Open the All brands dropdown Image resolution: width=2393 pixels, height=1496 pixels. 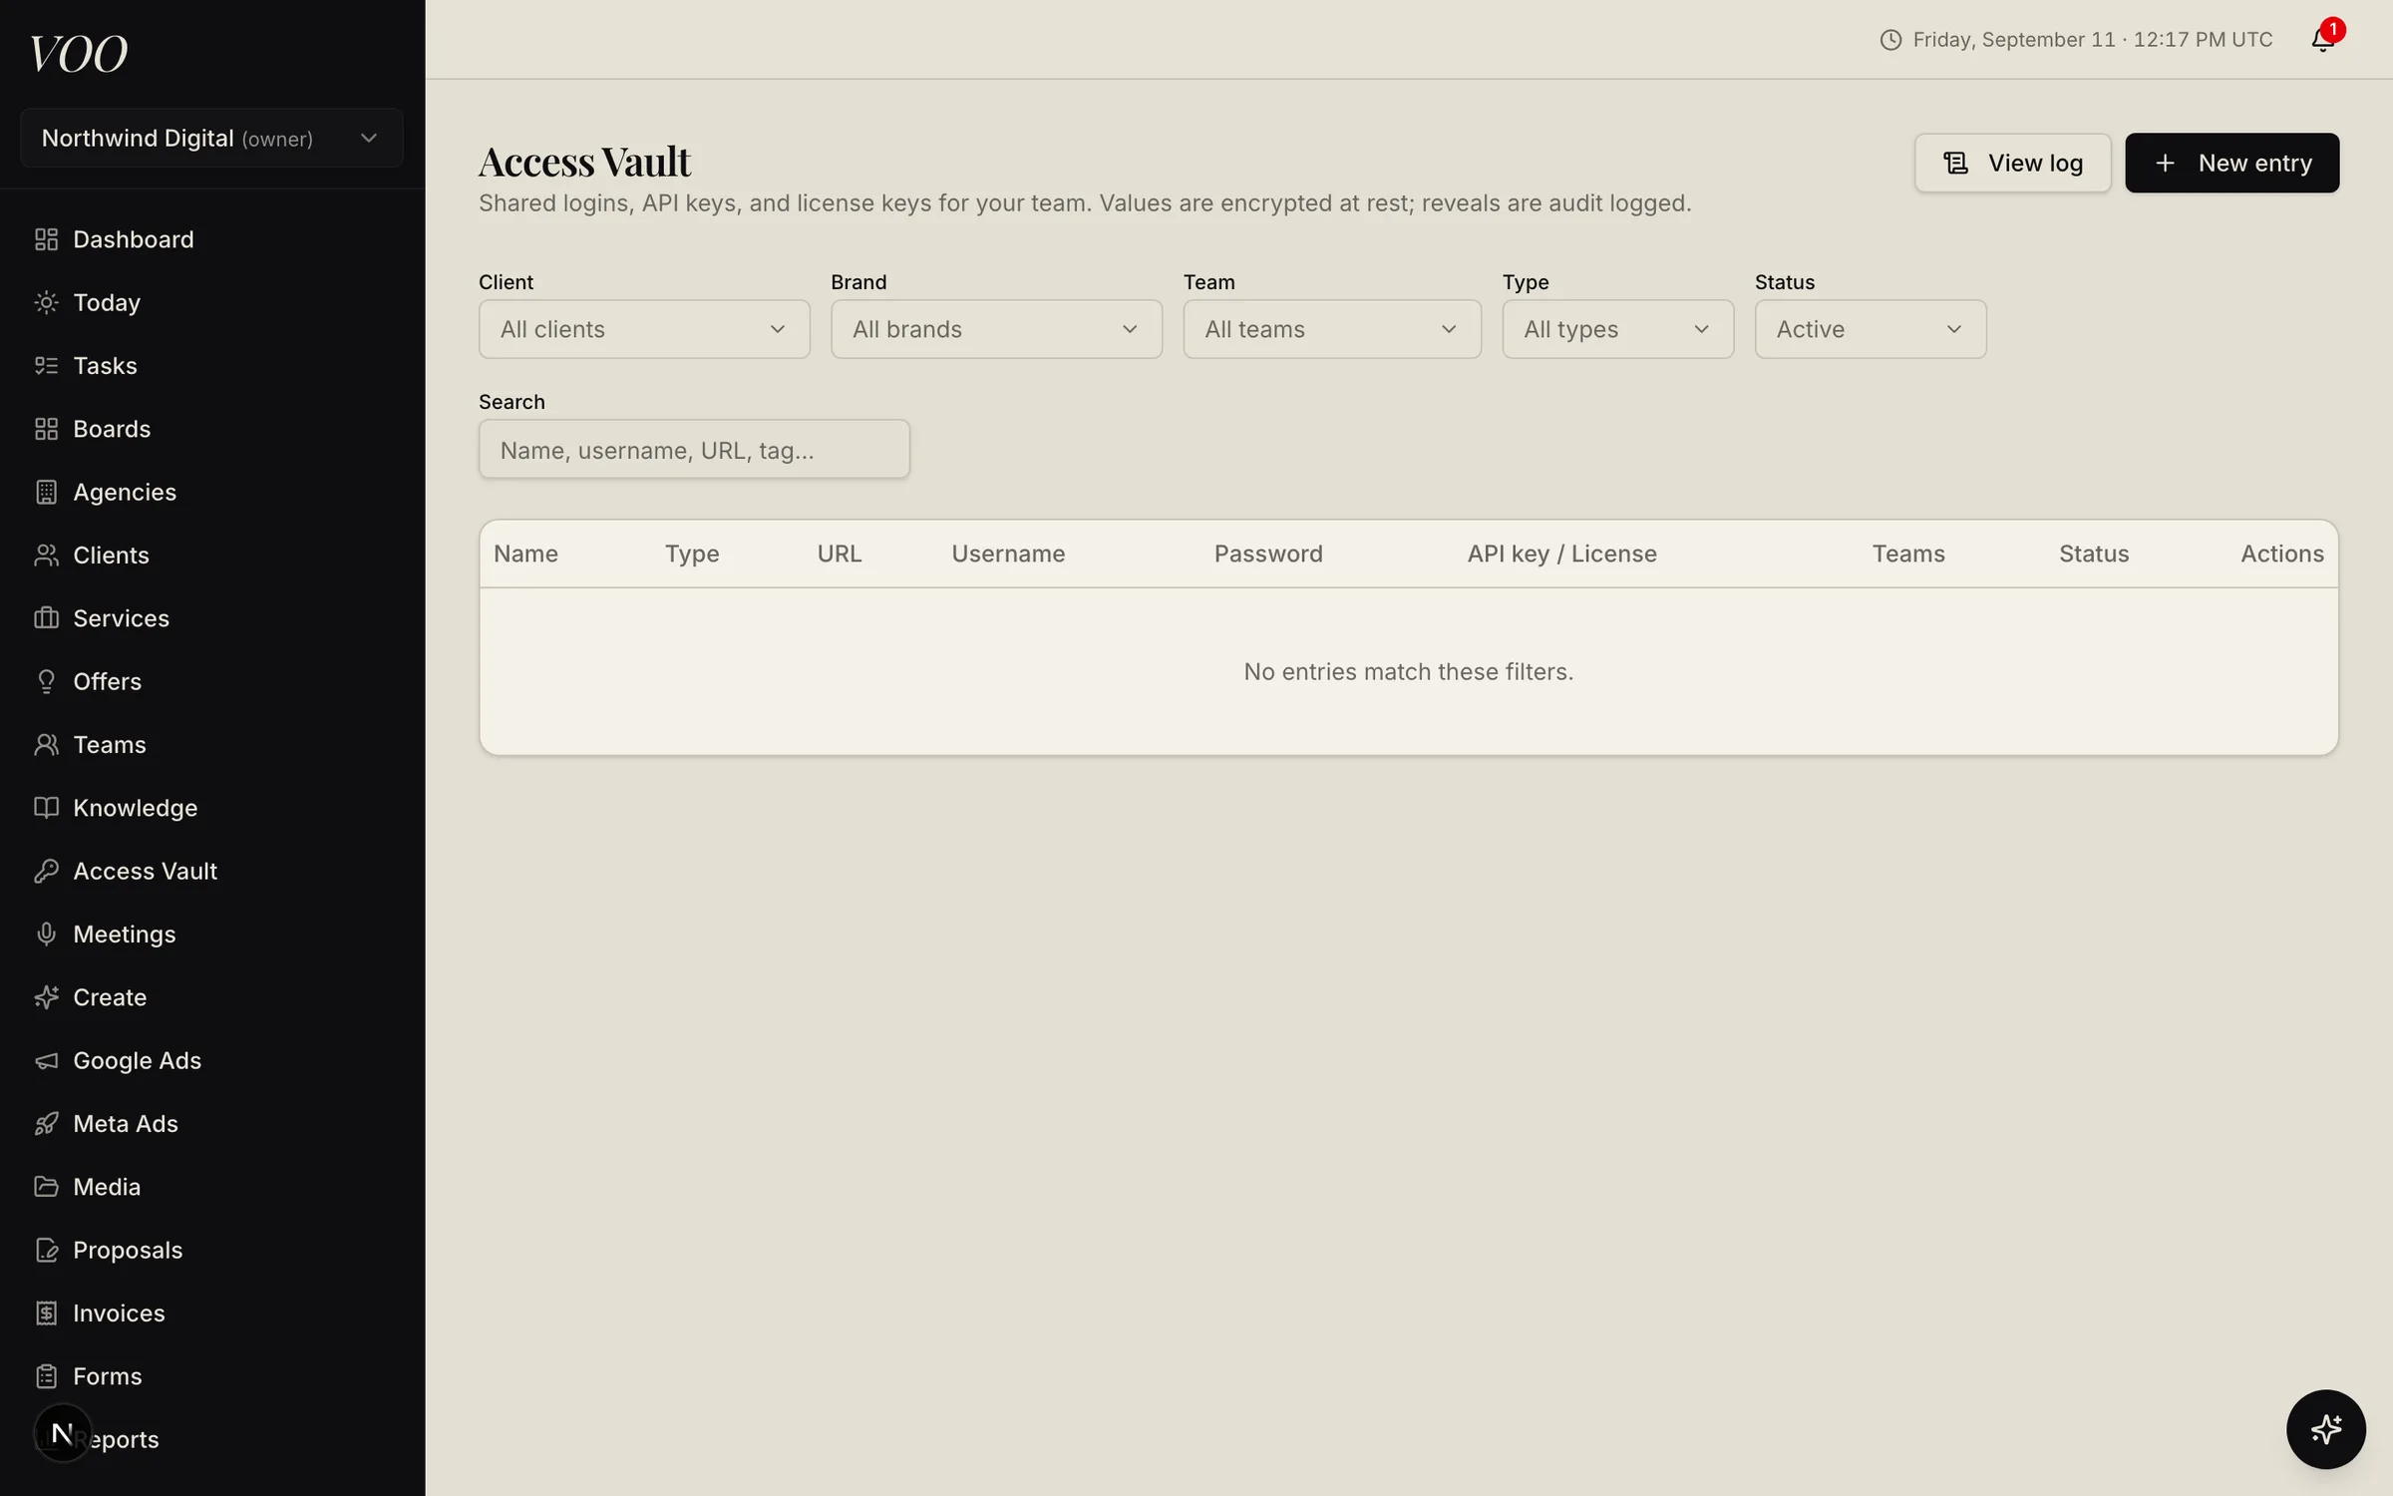click(x=996, y=329)
